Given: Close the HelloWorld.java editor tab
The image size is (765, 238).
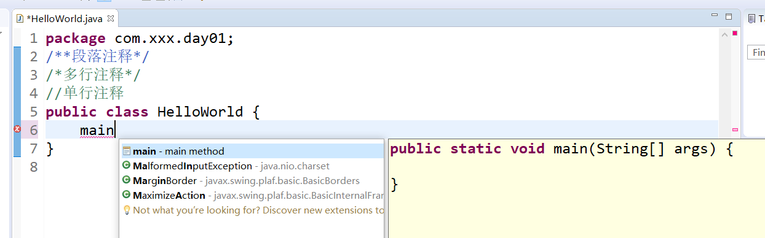Looking at the screenshot, I should point(111,18).
